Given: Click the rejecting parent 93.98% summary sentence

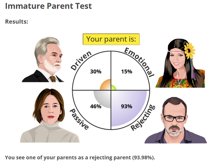Looking at the screenshot, I should coord(80,158).
